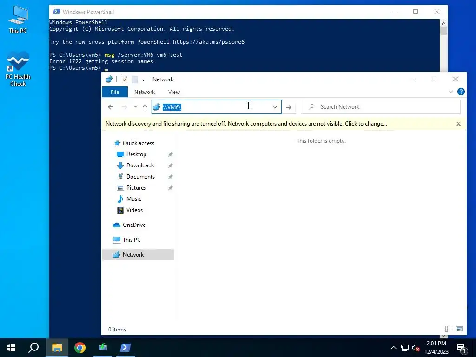
Task: Minimize the PowerShell window
Action: pyautogui.click(x=395, y=12)
